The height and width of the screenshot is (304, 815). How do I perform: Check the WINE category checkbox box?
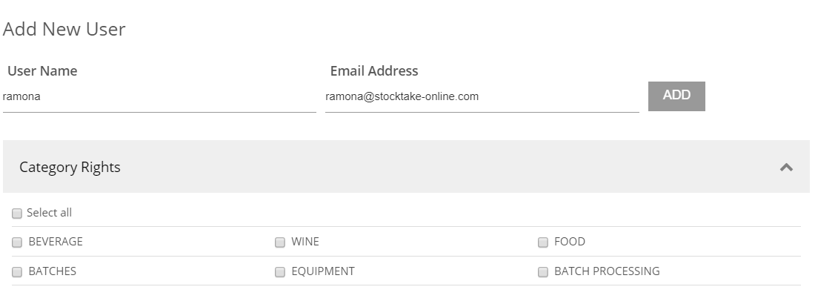pos(280,242)
